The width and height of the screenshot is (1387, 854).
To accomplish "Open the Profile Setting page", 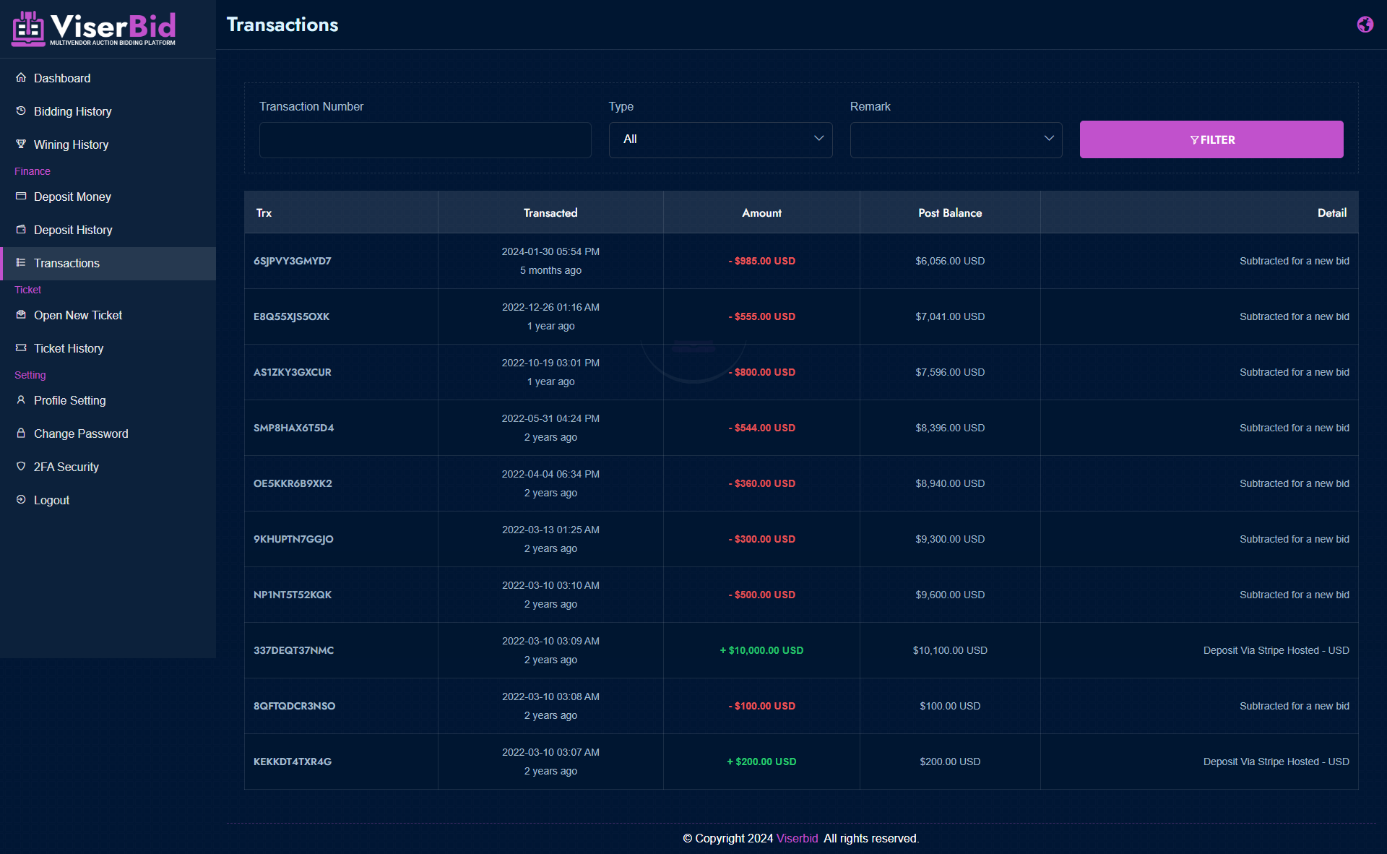I will click(x=69, y=400).
